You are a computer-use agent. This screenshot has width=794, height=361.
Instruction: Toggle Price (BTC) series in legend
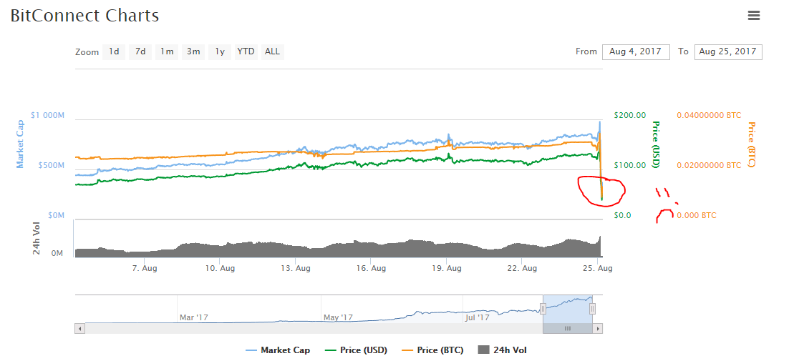click(432, 350)
